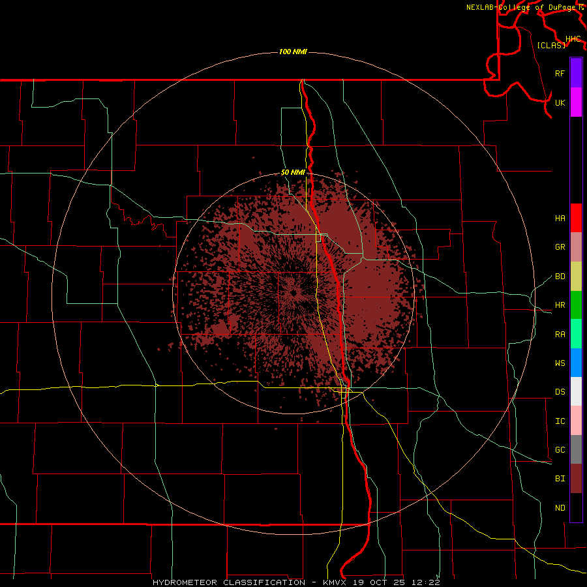Screen dimensions: 587x587
Task: Click the RA light green legend swatch
Action: click(x=576, y=334)
